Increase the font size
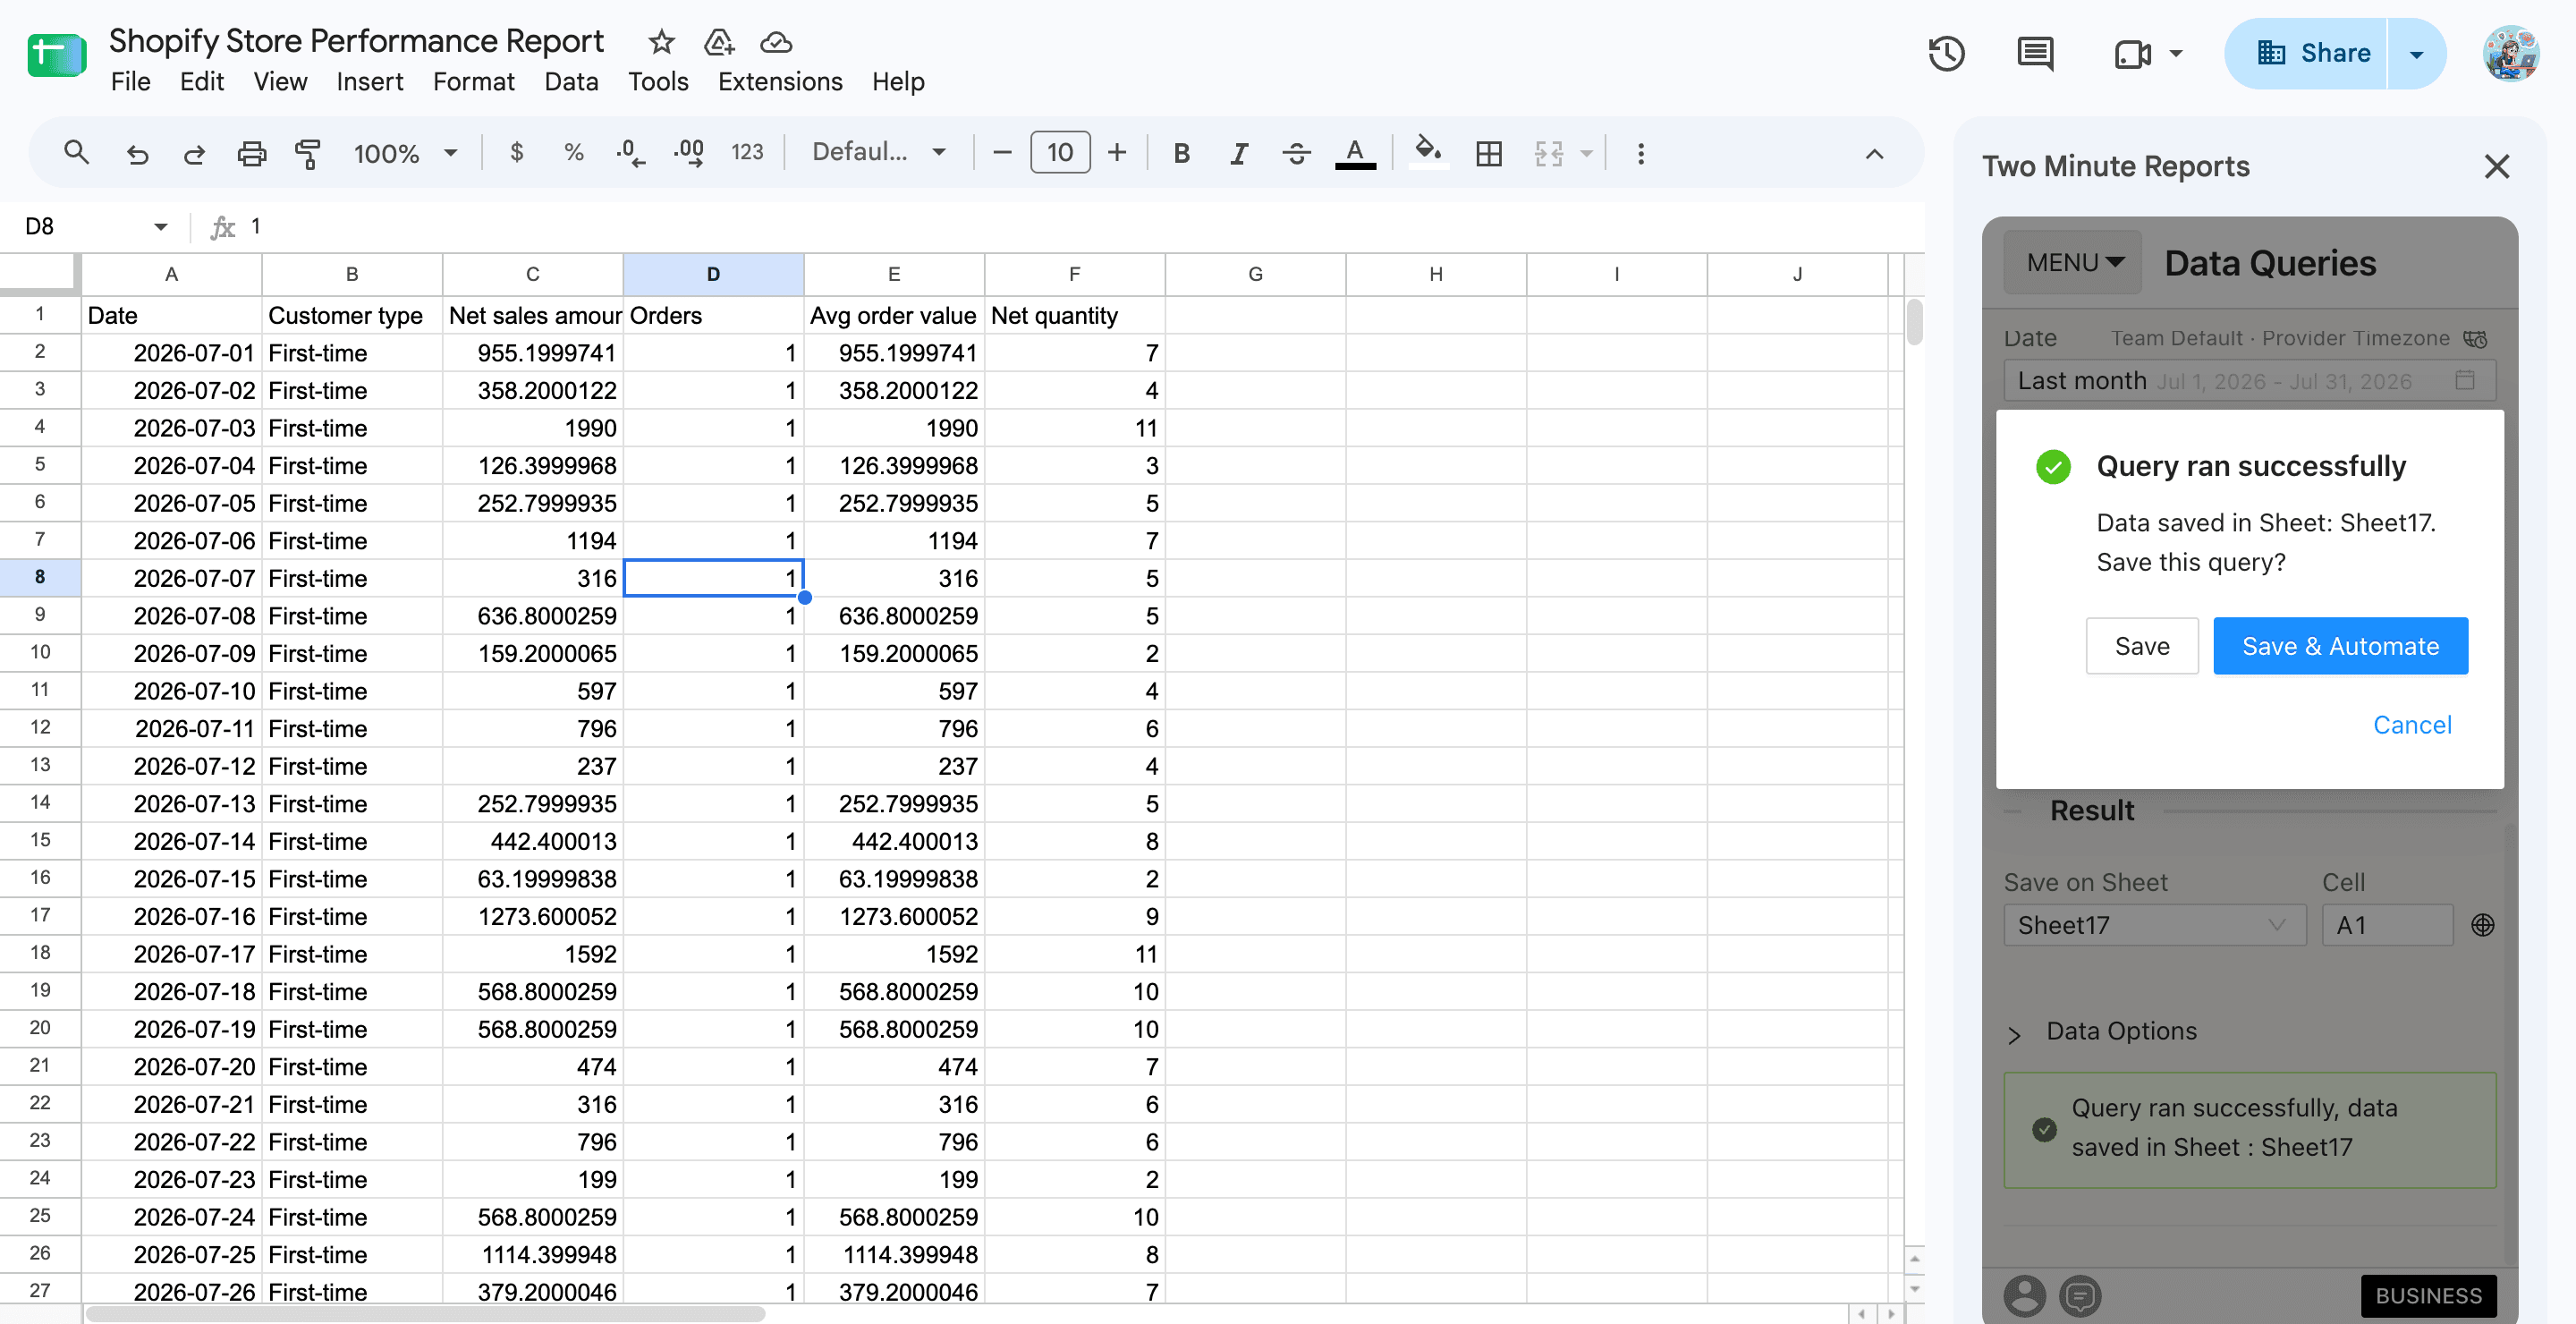The width and height of the screenshot is (2576, 1324). click(1117, 153)
